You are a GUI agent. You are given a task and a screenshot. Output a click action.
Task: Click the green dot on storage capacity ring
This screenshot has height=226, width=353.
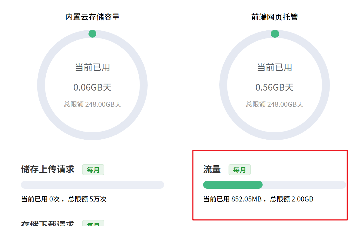coord(92,34)
